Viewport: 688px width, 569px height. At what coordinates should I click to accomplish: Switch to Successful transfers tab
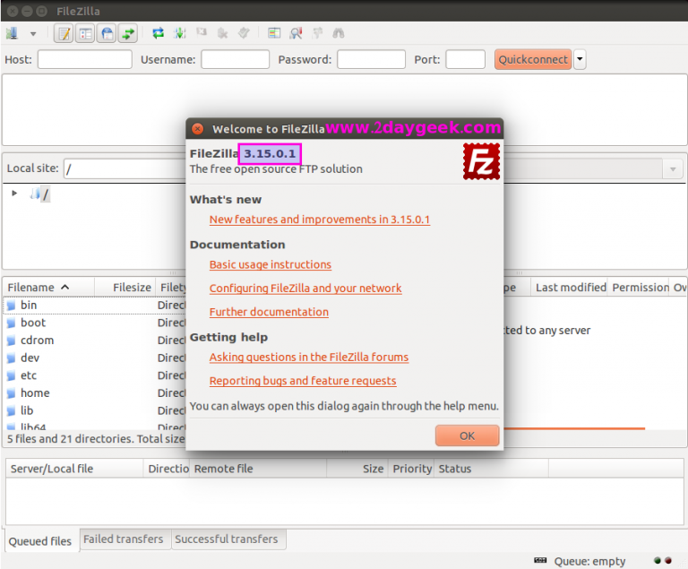coord(227,539)
